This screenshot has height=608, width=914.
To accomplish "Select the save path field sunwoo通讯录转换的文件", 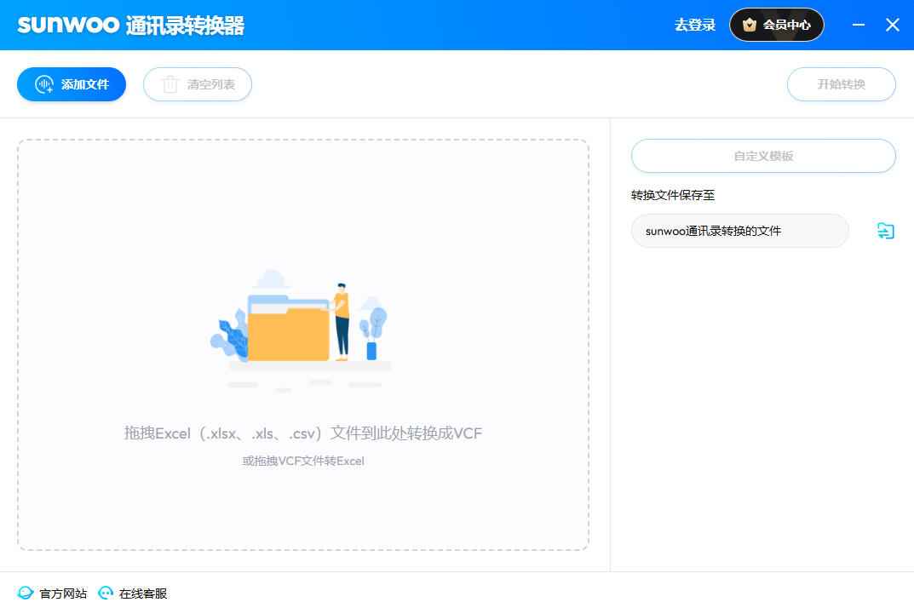I will tap(739, 231).
